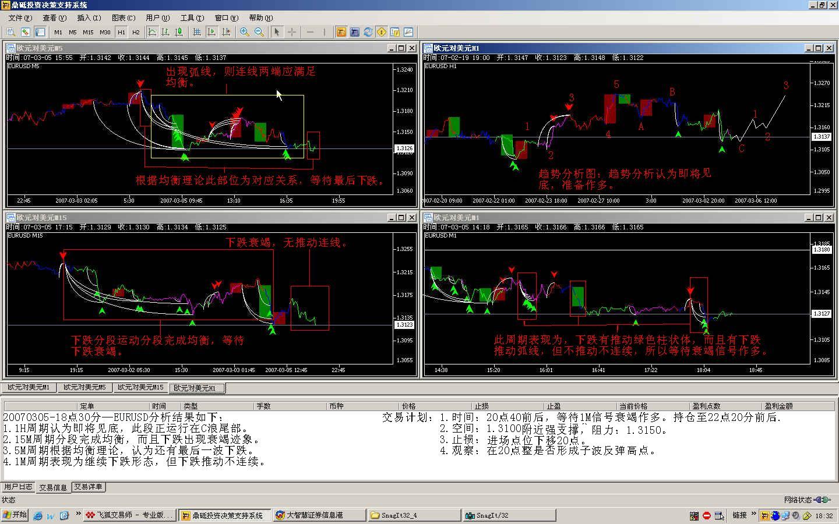The width and height of the screenshot is (839, 524).
Task: Switch to 飞狐交易师 taskbar window
Action: pyautogui.click(x=129, y=515)
